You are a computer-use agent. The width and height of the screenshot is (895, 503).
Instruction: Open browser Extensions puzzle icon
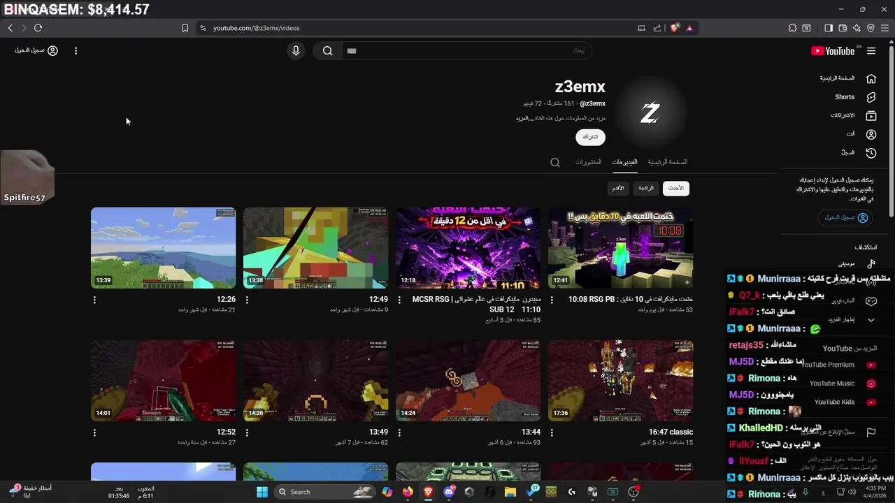[x=792, y=28]
